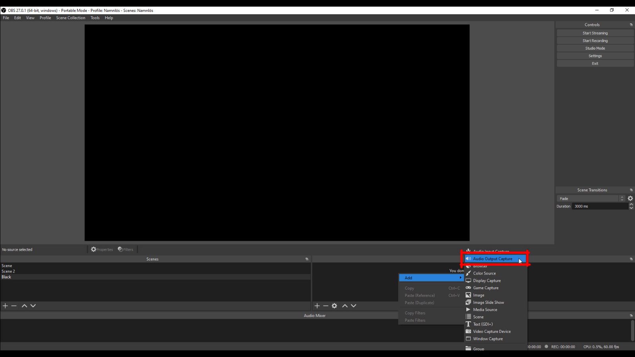635x357 pixels.
Task: Choose the Display Capture monitor icon entry
Action: (x=487, y=280)
